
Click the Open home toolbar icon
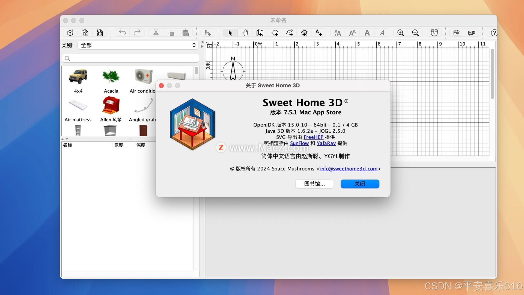pyautogui.click(x=85, y=33)
